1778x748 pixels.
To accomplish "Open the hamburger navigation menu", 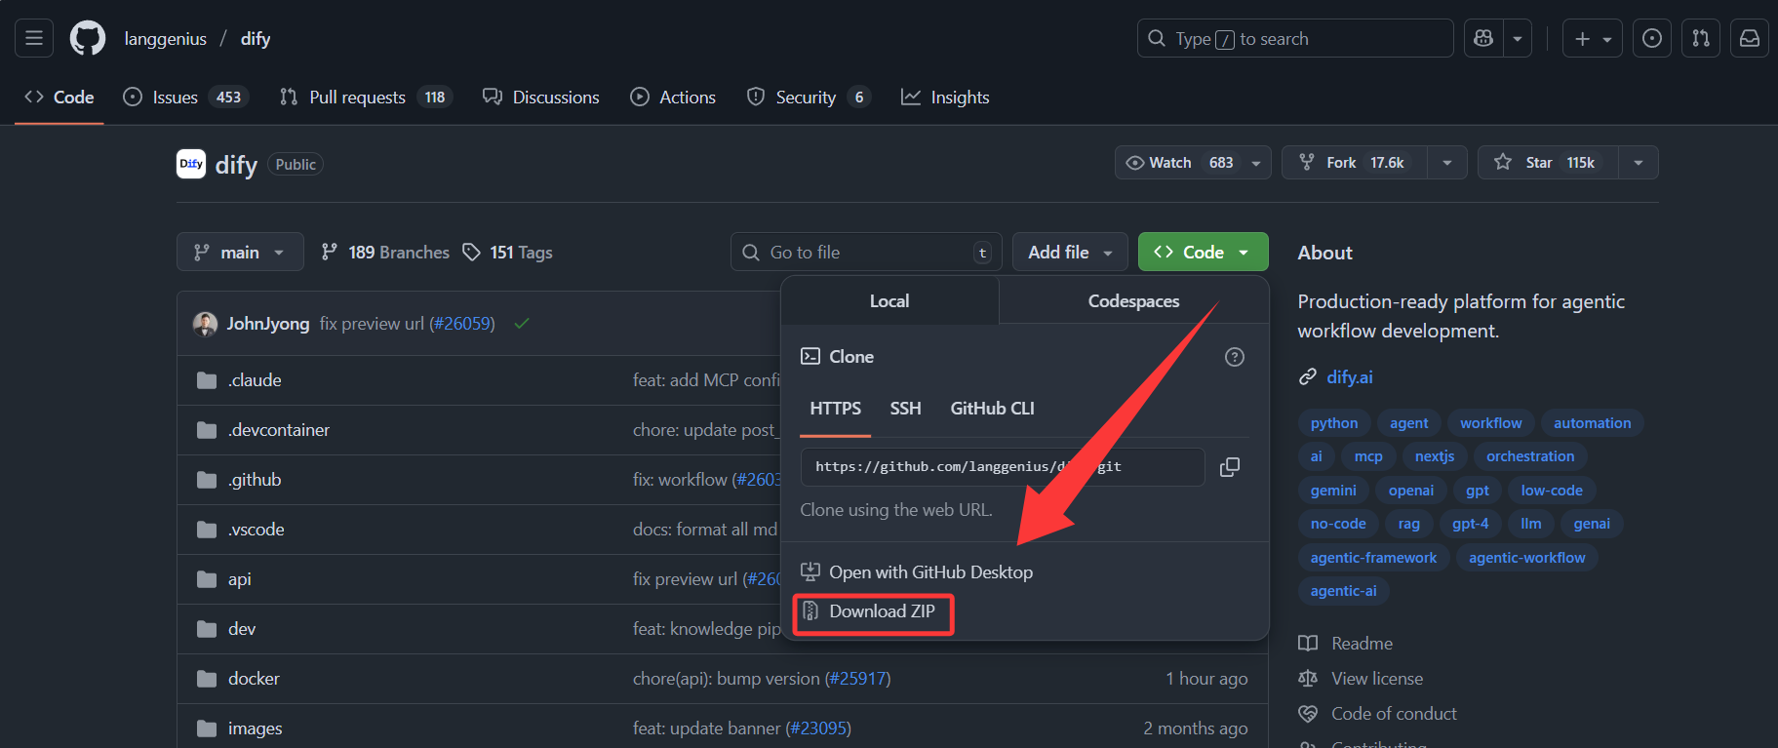I will coord(34,38).
